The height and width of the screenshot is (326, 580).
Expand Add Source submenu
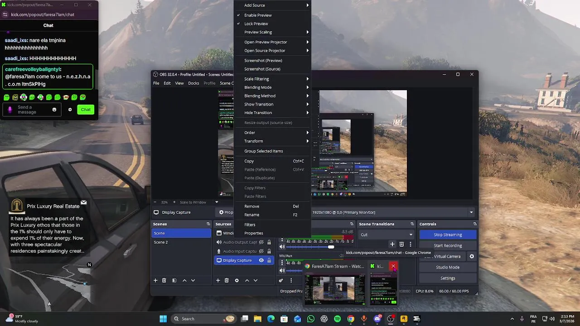coord(272,5)
